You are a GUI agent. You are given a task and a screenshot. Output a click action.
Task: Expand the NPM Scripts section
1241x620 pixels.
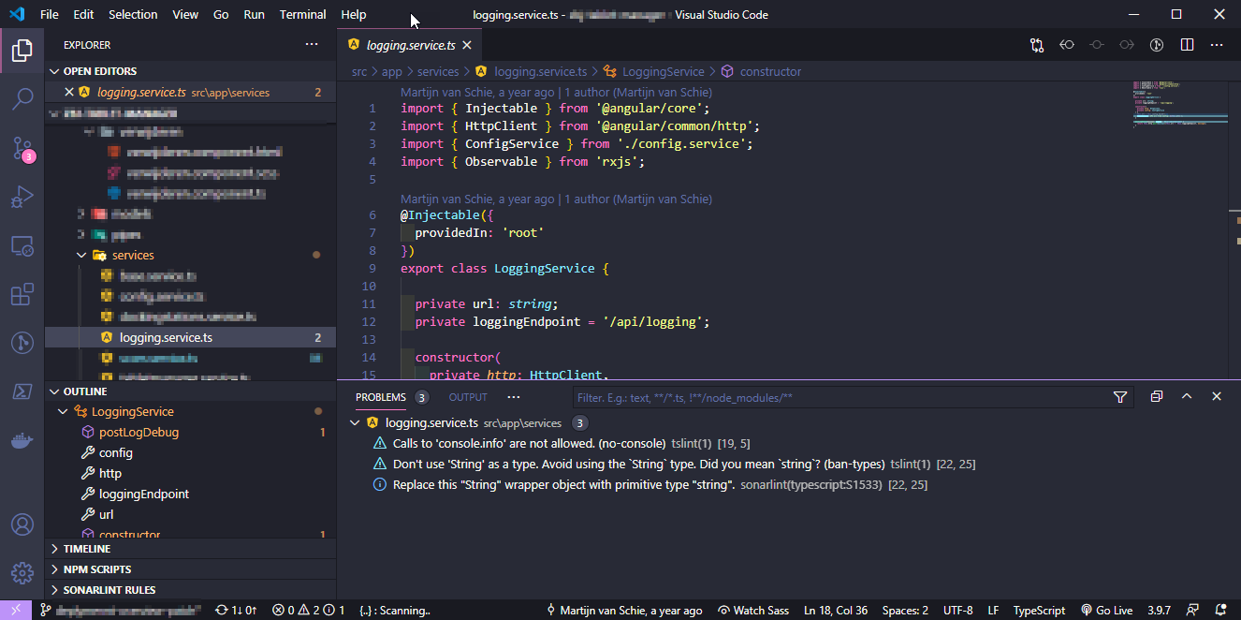tap(96, 569)
